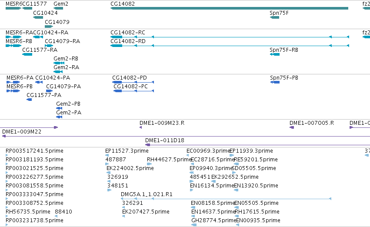Select the CG14079 gene arrow glyph
The height and width of the screenshot is (227, 370).
coord(49,27)
